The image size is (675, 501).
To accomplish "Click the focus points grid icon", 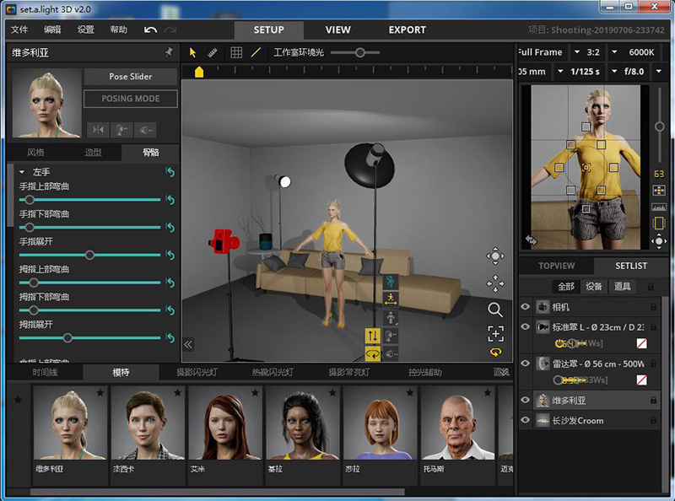I will tap(659, 191).
